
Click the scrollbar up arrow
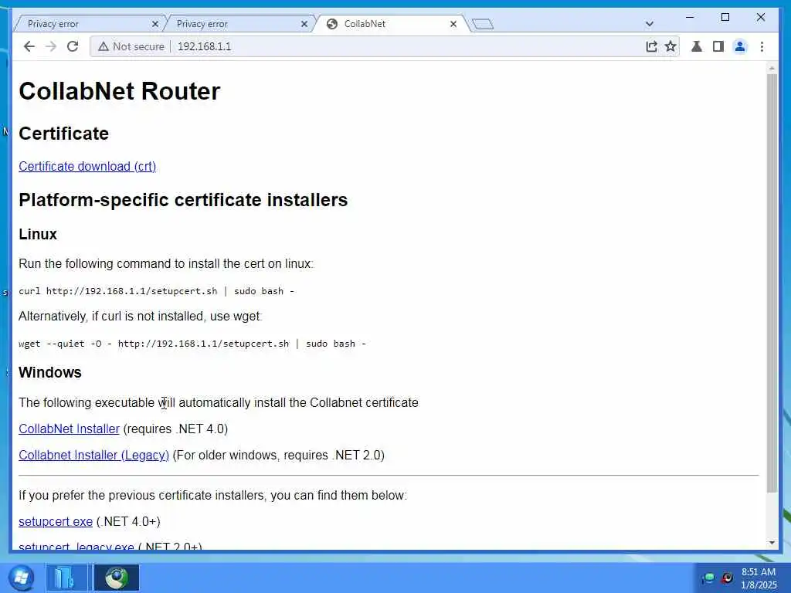click(x=772, y=68)
